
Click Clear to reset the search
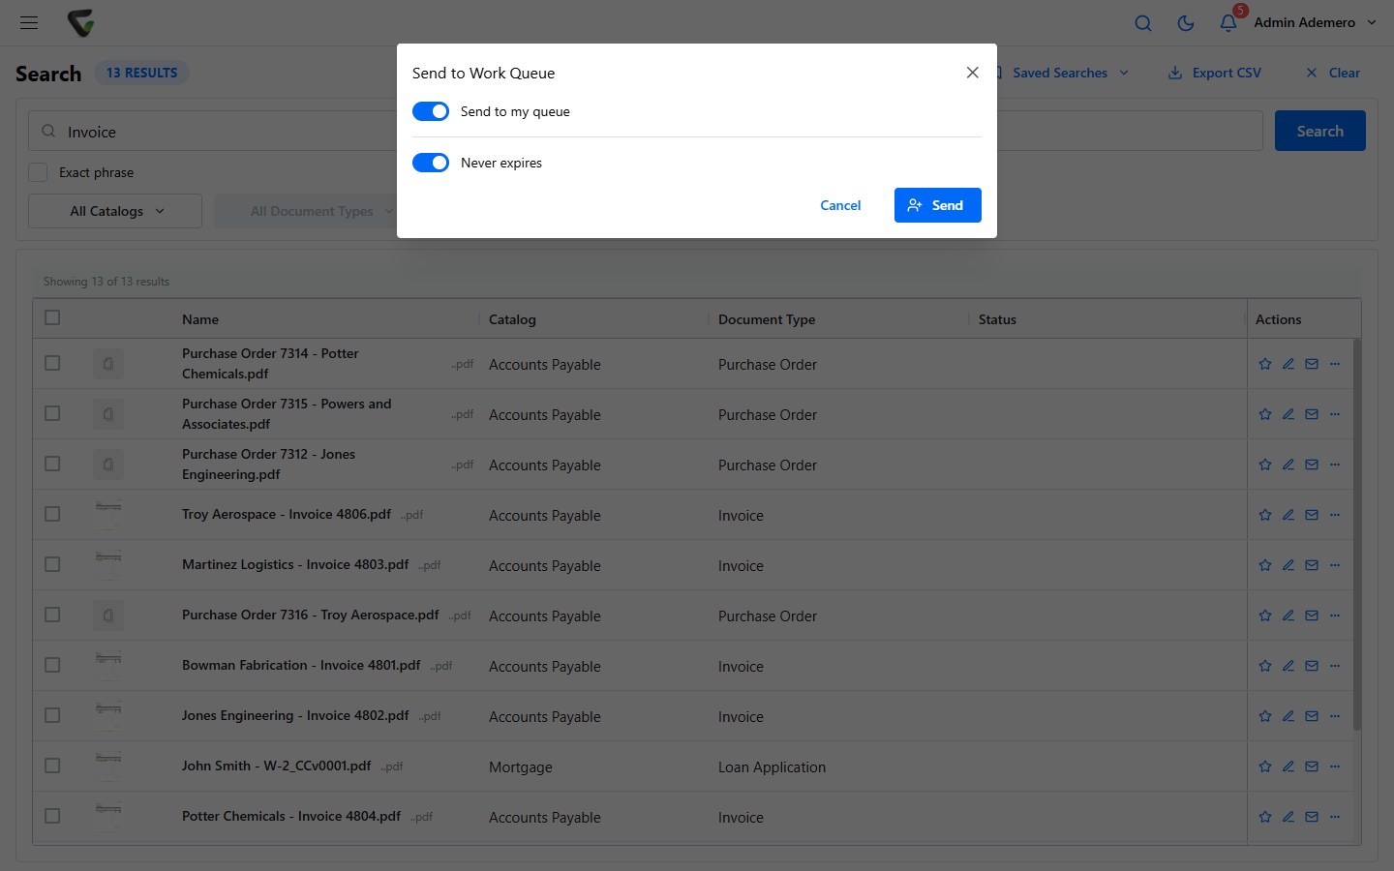[1333, 73]
